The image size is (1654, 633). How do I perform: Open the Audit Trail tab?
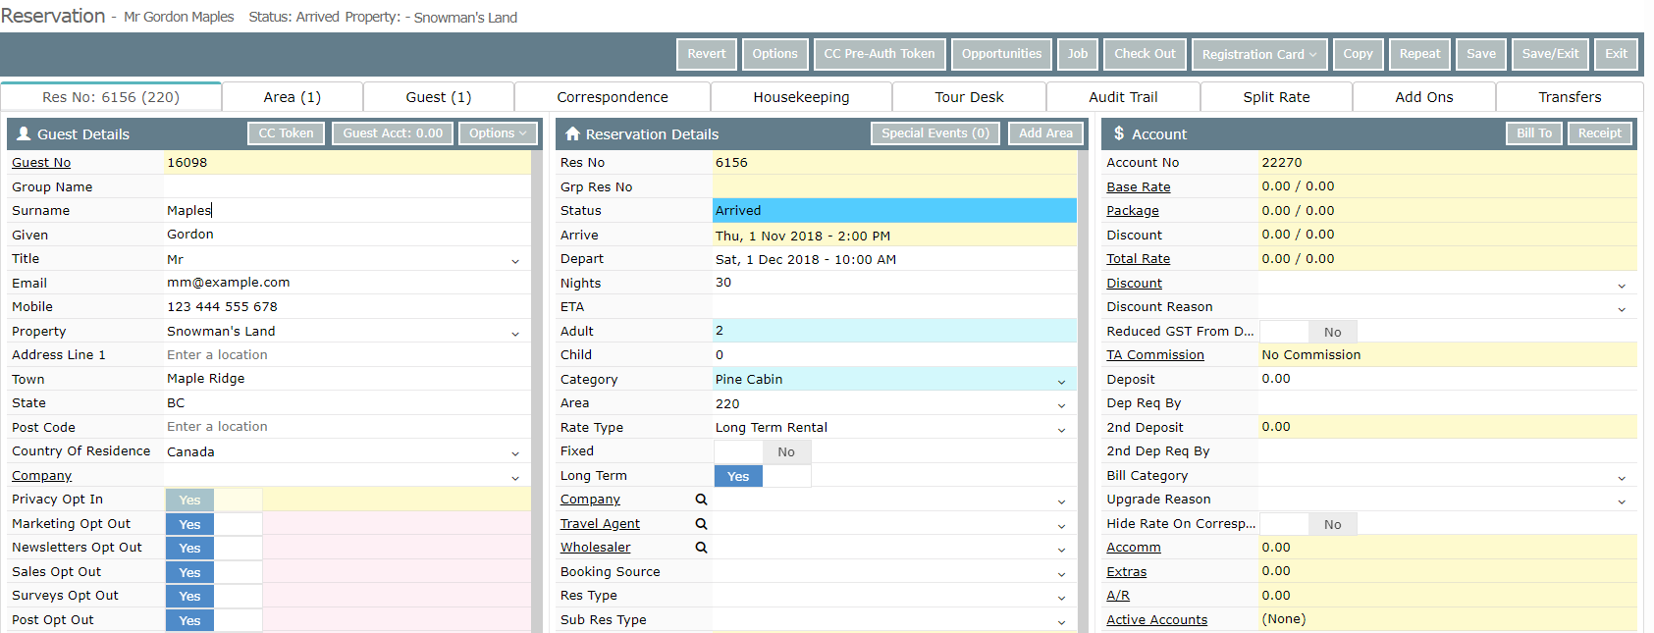pos(1123,97)
